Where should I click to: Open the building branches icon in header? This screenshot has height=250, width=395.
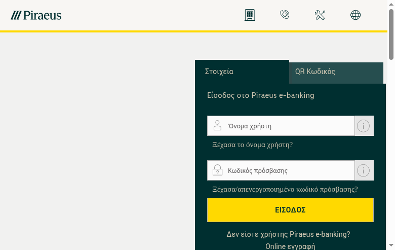click(250, 15)
